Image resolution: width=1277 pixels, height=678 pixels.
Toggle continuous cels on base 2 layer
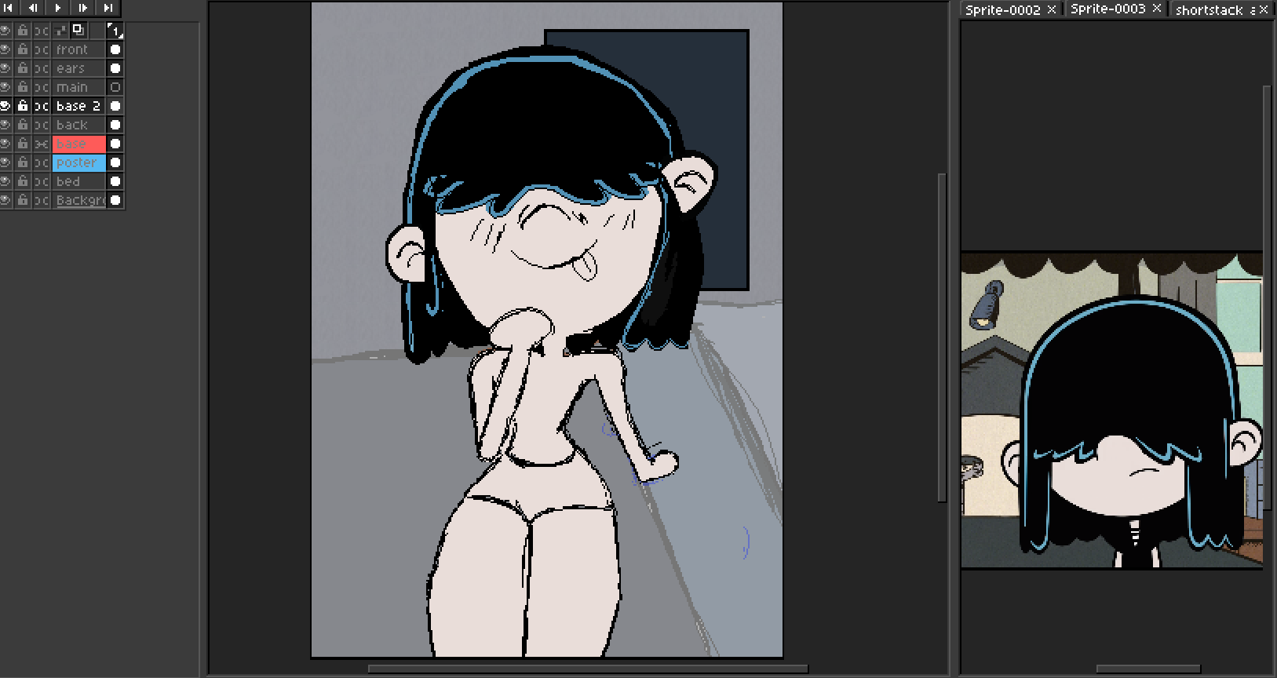[42, 106]
